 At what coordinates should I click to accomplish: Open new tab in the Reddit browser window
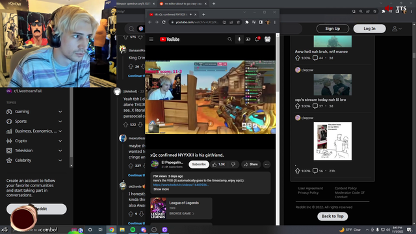click(x=214, y=4)
